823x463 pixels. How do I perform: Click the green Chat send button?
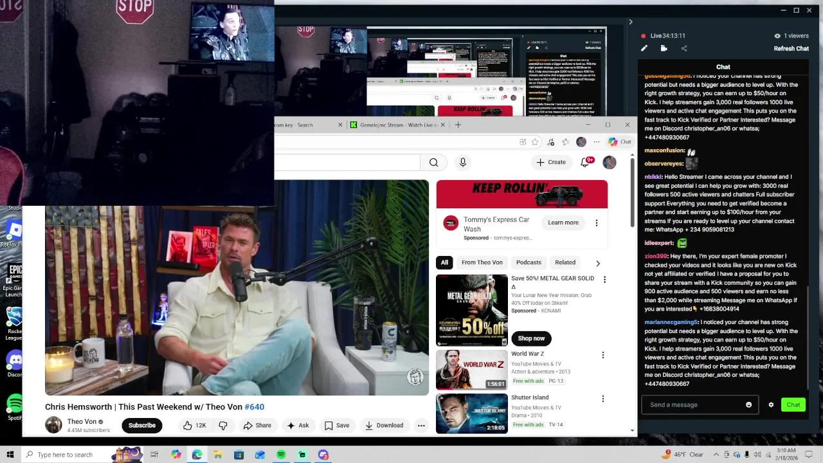[793, 404]
